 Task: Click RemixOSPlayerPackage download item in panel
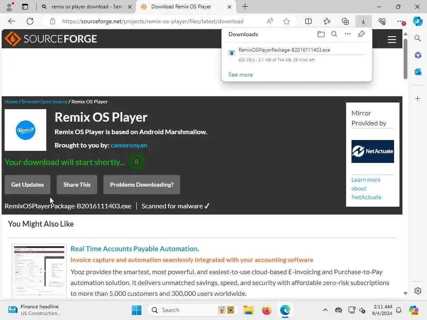(297, 55)
